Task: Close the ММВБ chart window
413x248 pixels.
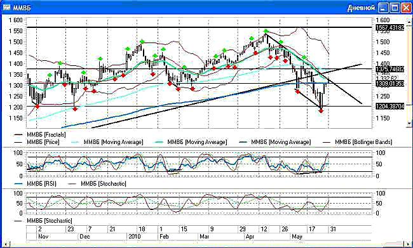Action: pyautogui.click(x=406, y=8)
